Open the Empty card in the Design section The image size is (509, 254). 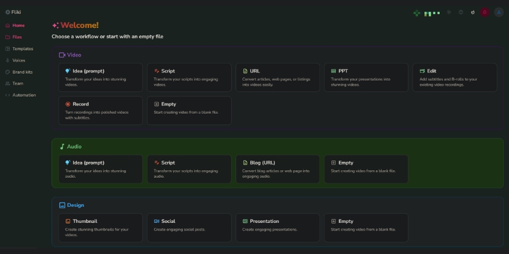[366, 228]
